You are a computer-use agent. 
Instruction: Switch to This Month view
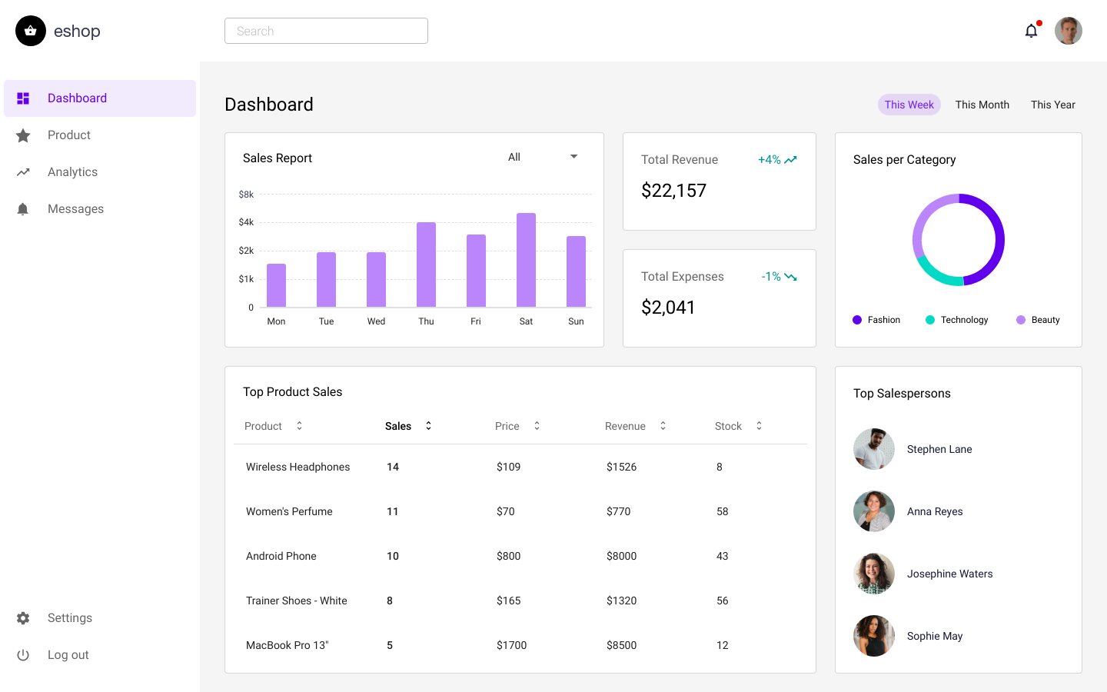[982, 105]
